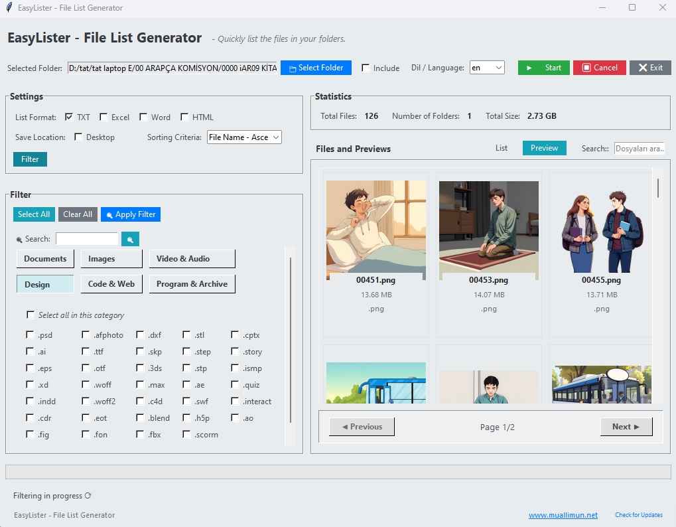
Task: Click the magnifier search icon button in Filter
Action: (x=130, y=239)
